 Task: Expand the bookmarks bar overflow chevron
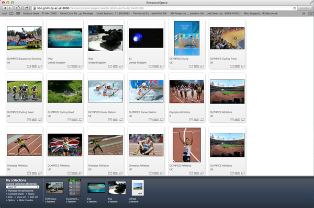pyautogui.click(x=304, y=14)
